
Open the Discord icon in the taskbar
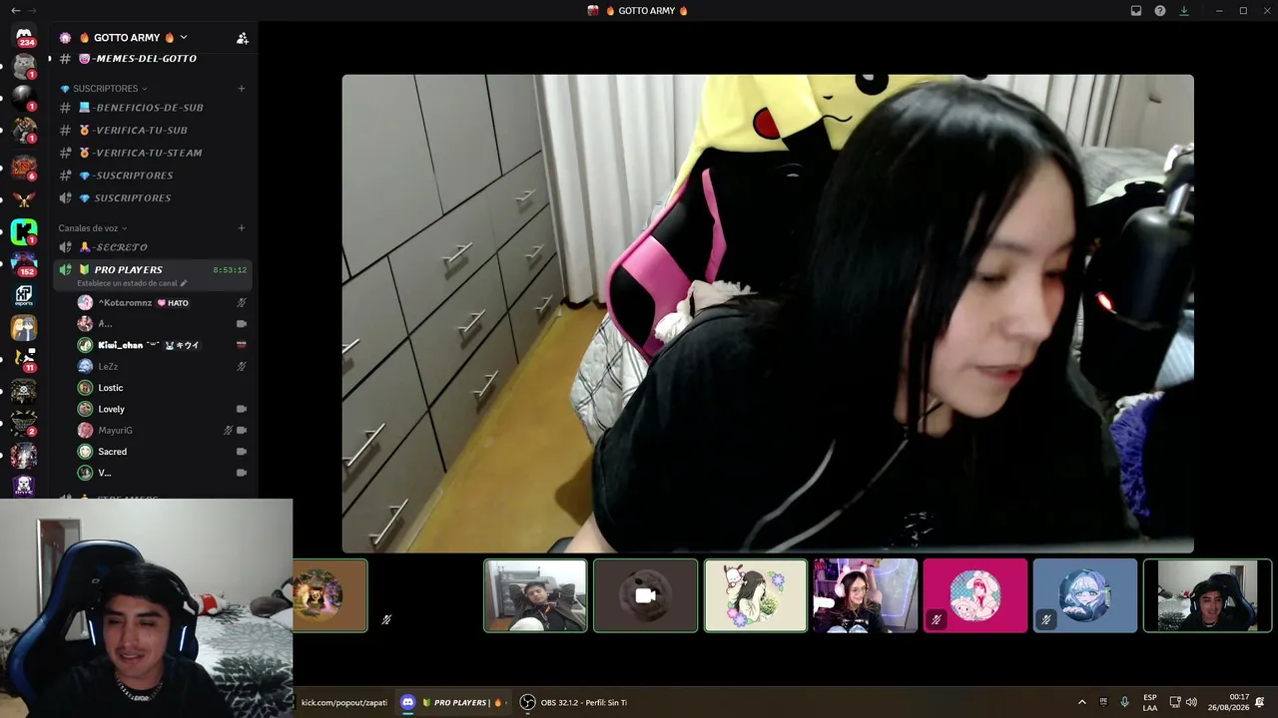407,702
